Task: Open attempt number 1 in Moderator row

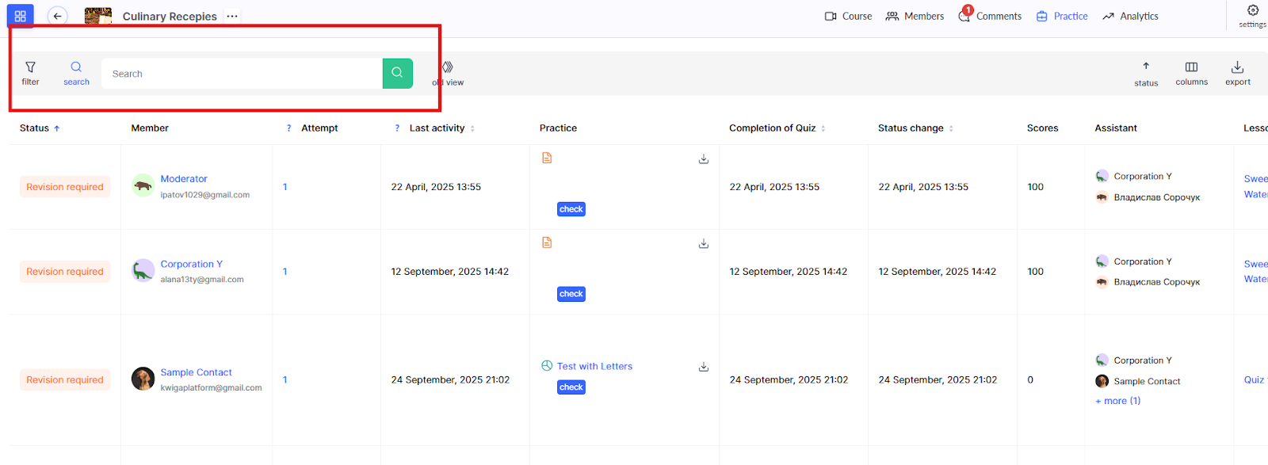Action: pos(285,187)
